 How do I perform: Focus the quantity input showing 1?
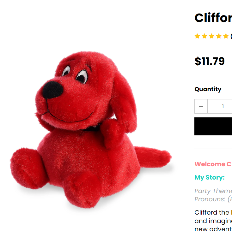click(x=220, y=106)
